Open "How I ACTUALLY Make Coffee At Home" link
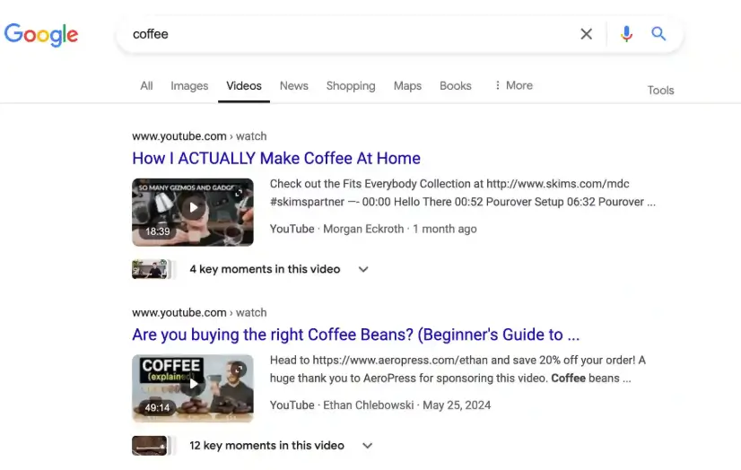This screenshot has width=741, height=470. (x=276, y=159)
